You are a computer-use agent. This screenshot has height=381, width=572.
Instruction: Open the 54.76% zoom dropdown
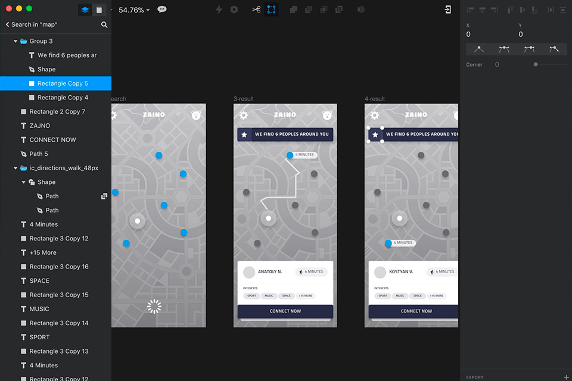point(134,10)
